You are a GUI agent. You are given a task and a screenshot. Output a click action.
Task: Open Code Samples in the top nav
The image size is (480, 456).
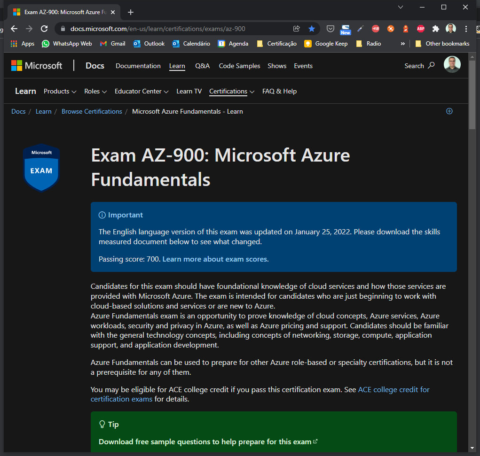point(239,66)
